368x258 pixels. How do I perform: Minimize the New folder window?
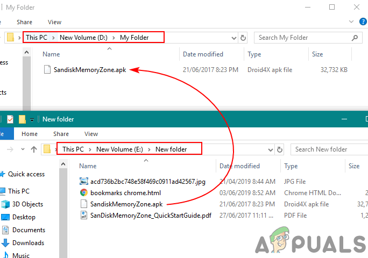[x=344, y=119]
